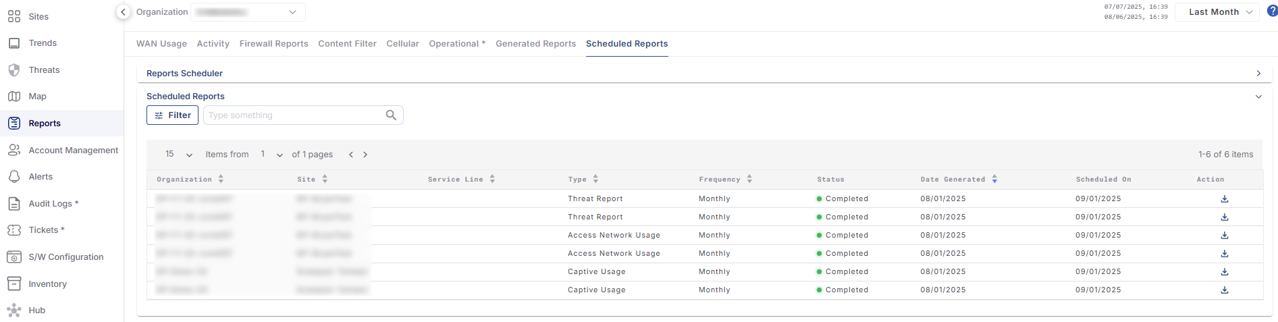This screenshot has width=1278, height=322.
Task: Switch to the Firewall Reports tab
Action: tap(273, 44)
